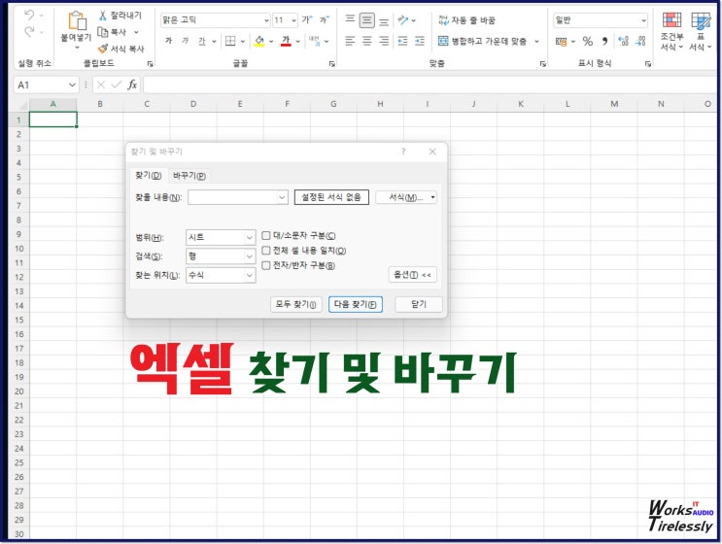
Task: Click Merge and Center (병합하고 가운데 맞춤)
Action: click(483, 42)
